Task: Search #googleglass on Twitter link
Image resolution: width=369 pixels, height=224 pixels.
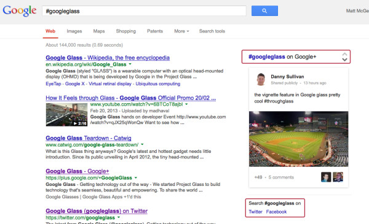Action: point(256,212)
